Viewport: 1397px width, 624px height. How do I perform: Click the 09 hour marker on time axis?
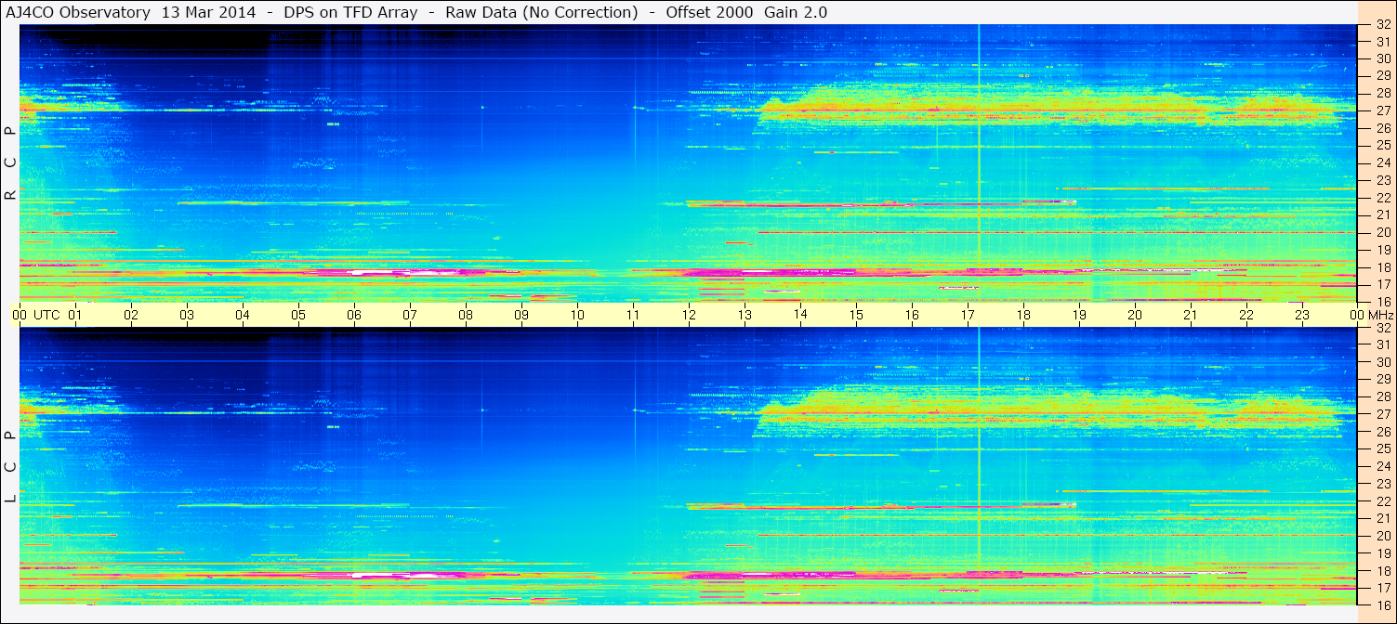(521, 315)
